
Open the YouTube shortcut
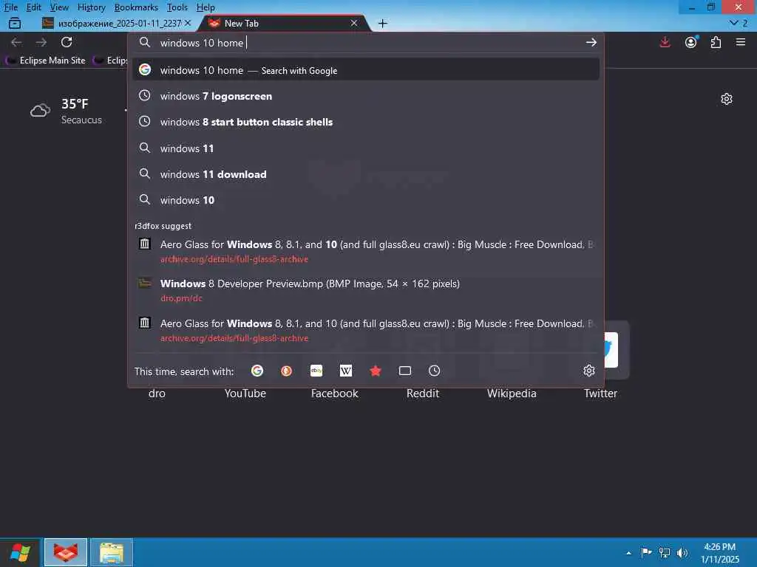(x=245, y=394)
